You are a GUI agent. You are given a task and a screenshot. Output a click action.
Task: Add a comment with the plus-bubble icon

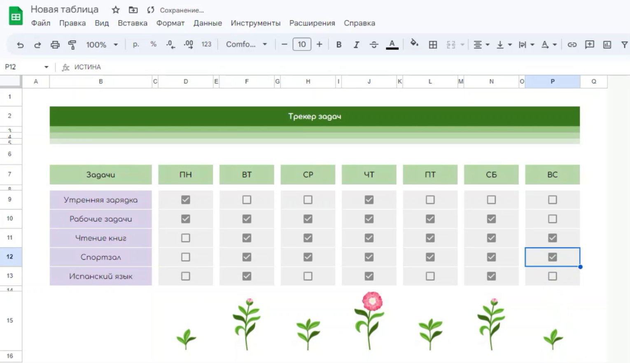click(590, 44)
